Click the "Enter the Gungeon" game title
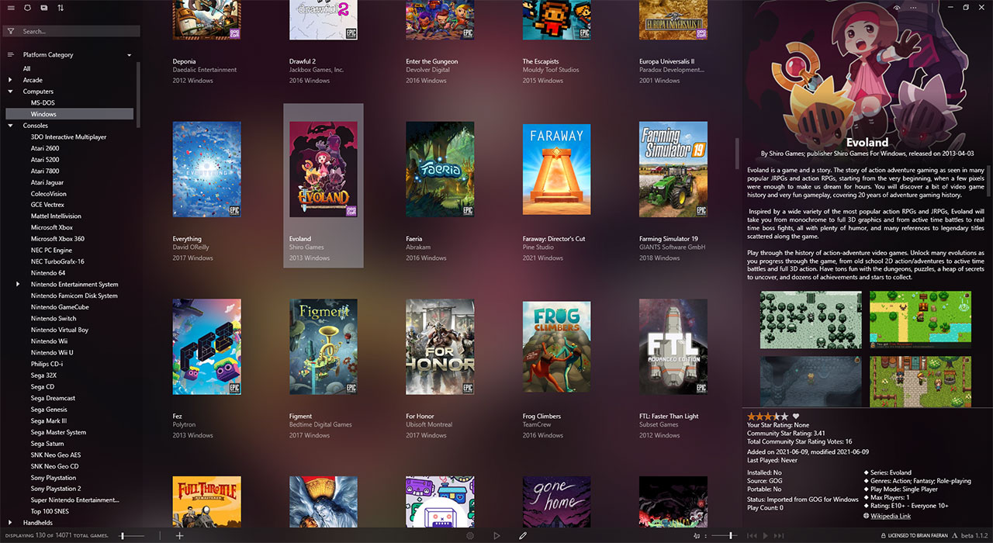This screenshot has height=543, width=993. tap(432, 61)
